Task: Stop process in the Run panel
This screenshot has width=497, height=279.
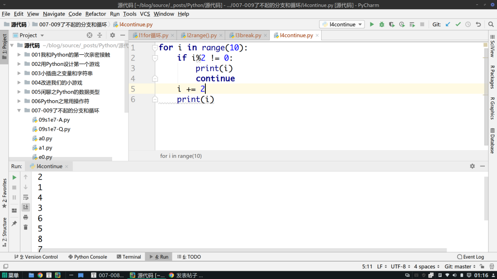Action: pyautogui.click(x=14, y=187)
